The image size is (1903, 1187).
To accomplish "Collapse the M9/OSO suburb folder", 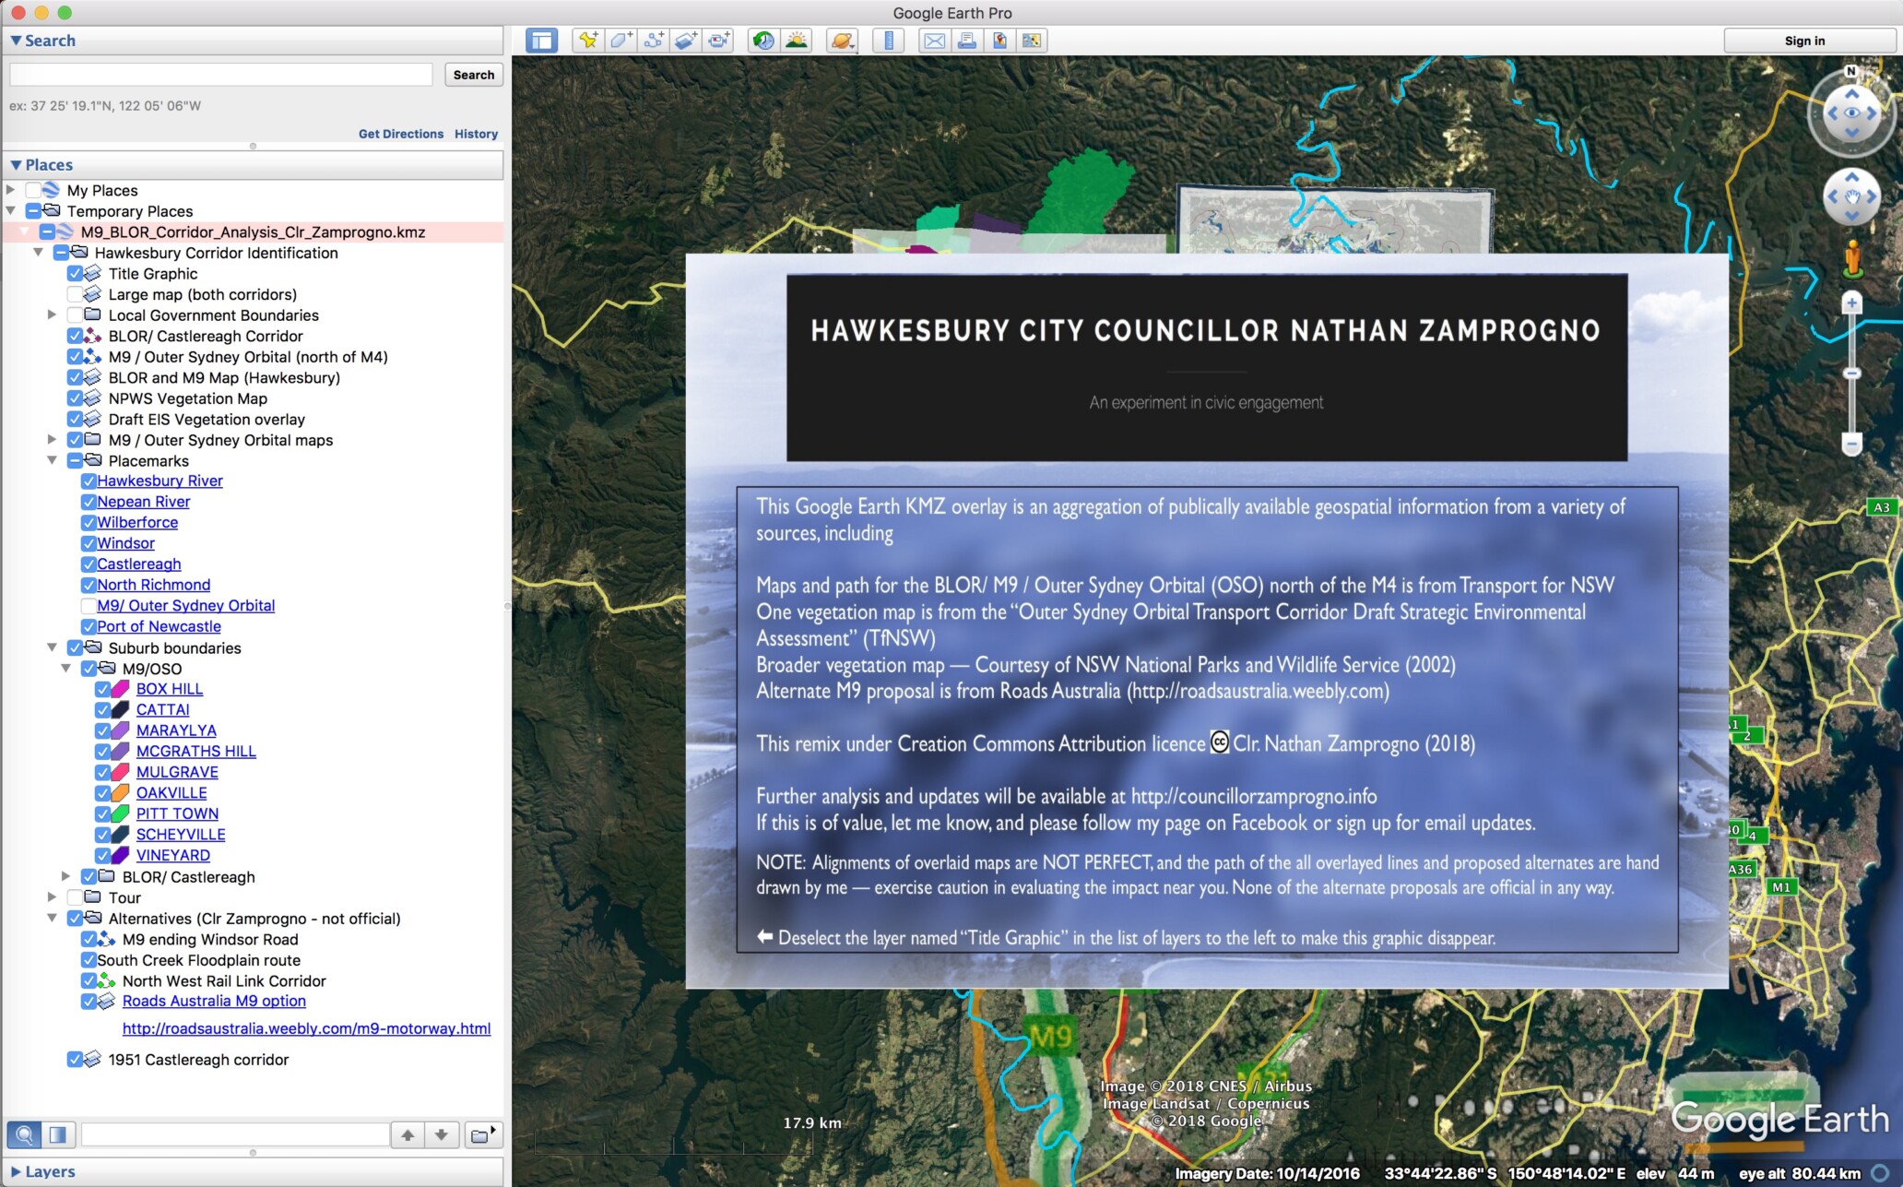I will (66, 669).
